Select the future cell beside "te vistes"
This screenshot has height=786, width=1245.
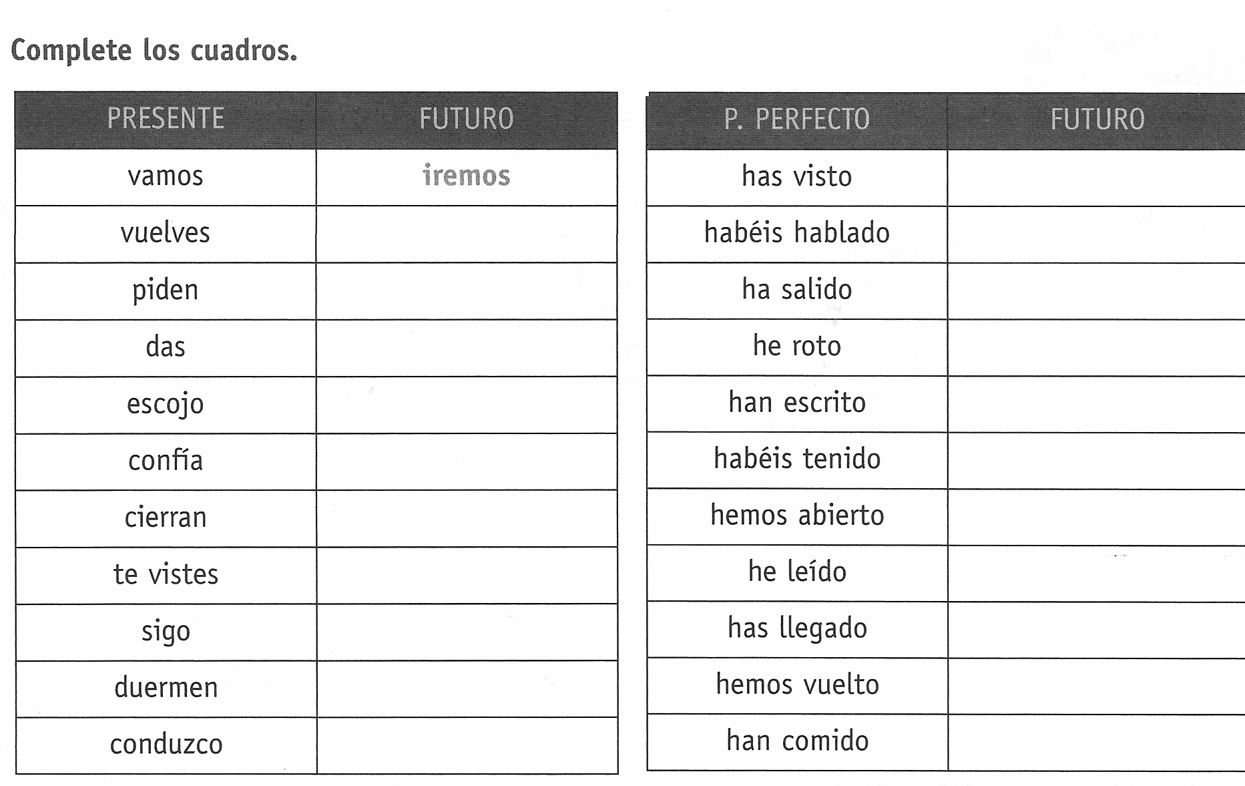coord(467,576)
